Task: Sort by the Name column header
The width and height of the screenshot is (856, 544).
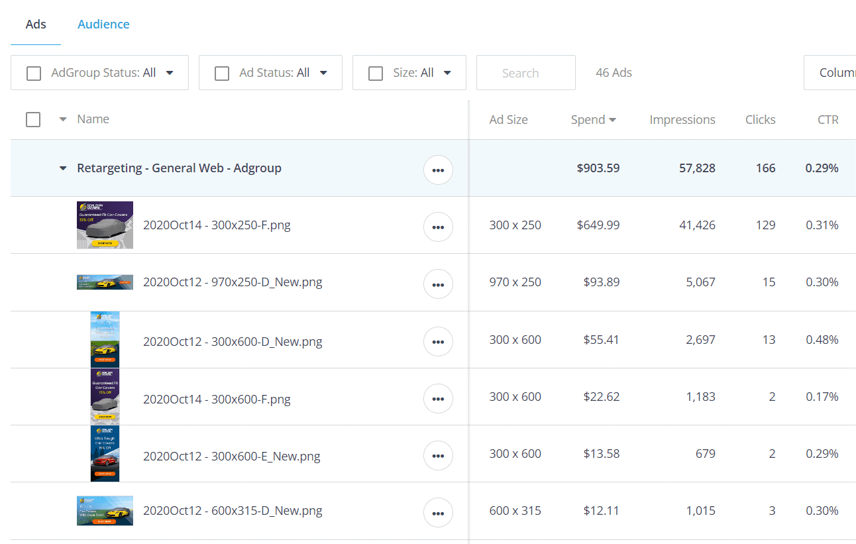Action: coord(93,119)
